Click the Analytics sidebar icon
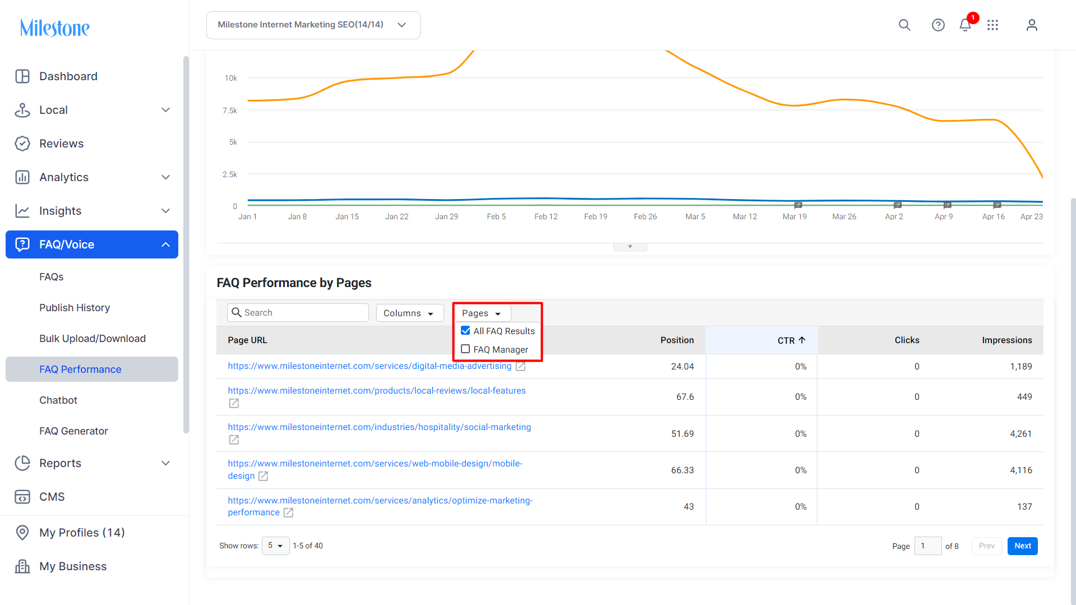1076x605 pixels. point(22,177)
